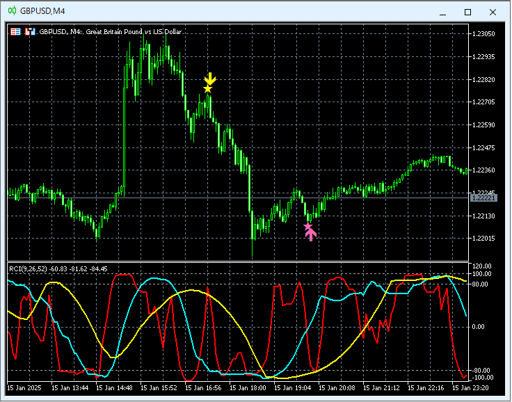Click the current price label 1.22221
The height and width of the screenshot is (402, 512).
(483, 198)
